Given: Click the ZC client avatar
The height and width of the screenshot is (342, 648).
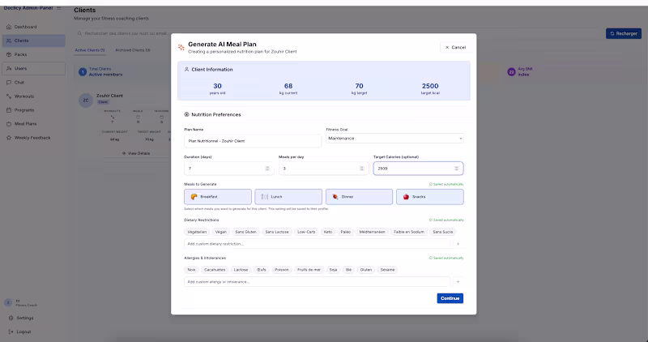Looking at the screenshot, I should click(86, 100).
